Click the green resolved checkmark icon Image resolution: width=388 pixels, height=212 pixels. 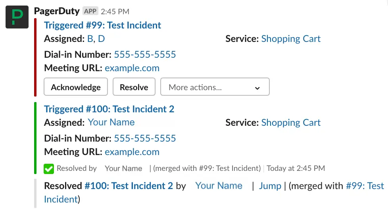coord(49,169)
